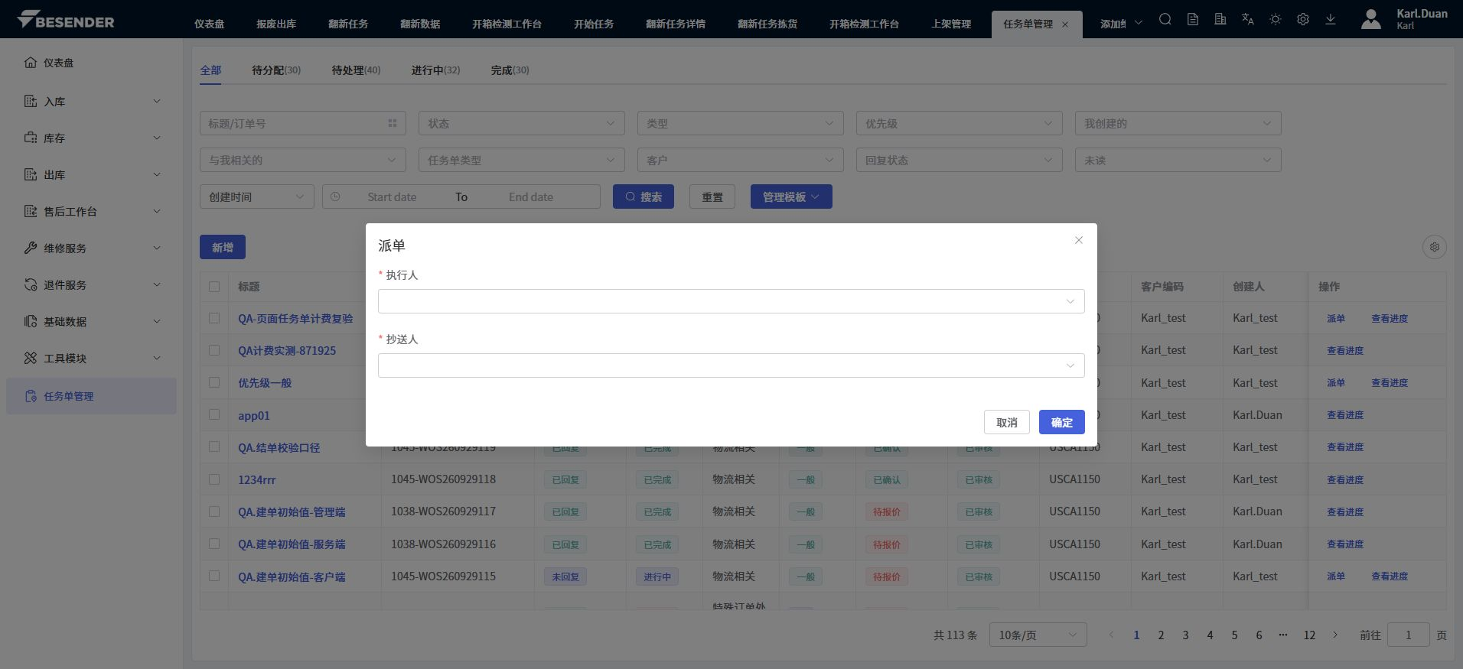
Task: Close the 任务单管理 tab
Action: click(1065, 24)
